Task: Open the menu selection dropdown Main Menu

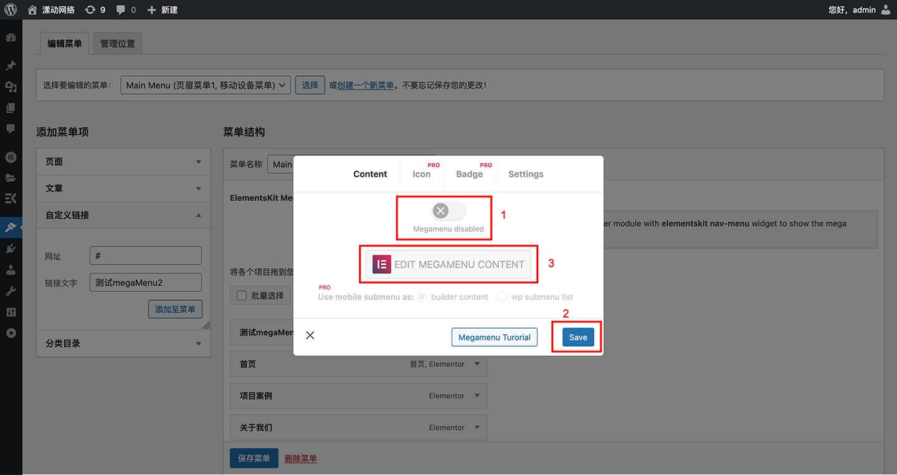Action: [206, 85]
